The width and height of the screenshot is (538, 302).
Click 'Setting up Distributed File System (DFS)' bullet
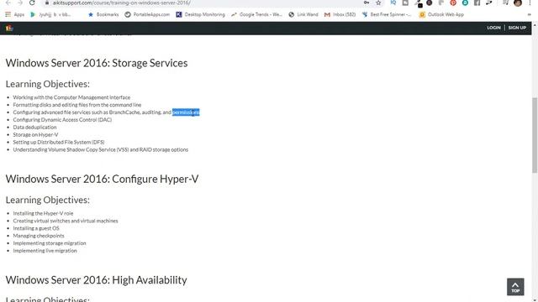(x=59, y=142)
